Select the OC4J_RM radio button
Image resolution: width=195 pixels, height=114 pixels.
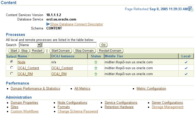point(12,74)
